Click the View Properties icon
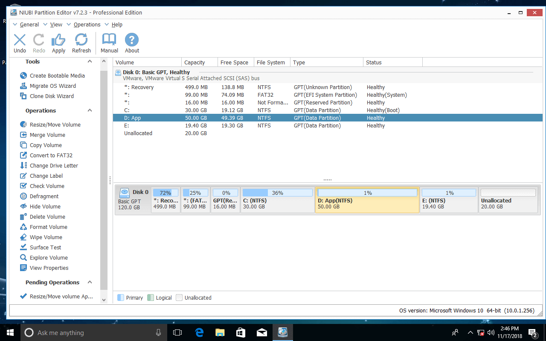Screen dimensions: 546x341 click(23, 268)
